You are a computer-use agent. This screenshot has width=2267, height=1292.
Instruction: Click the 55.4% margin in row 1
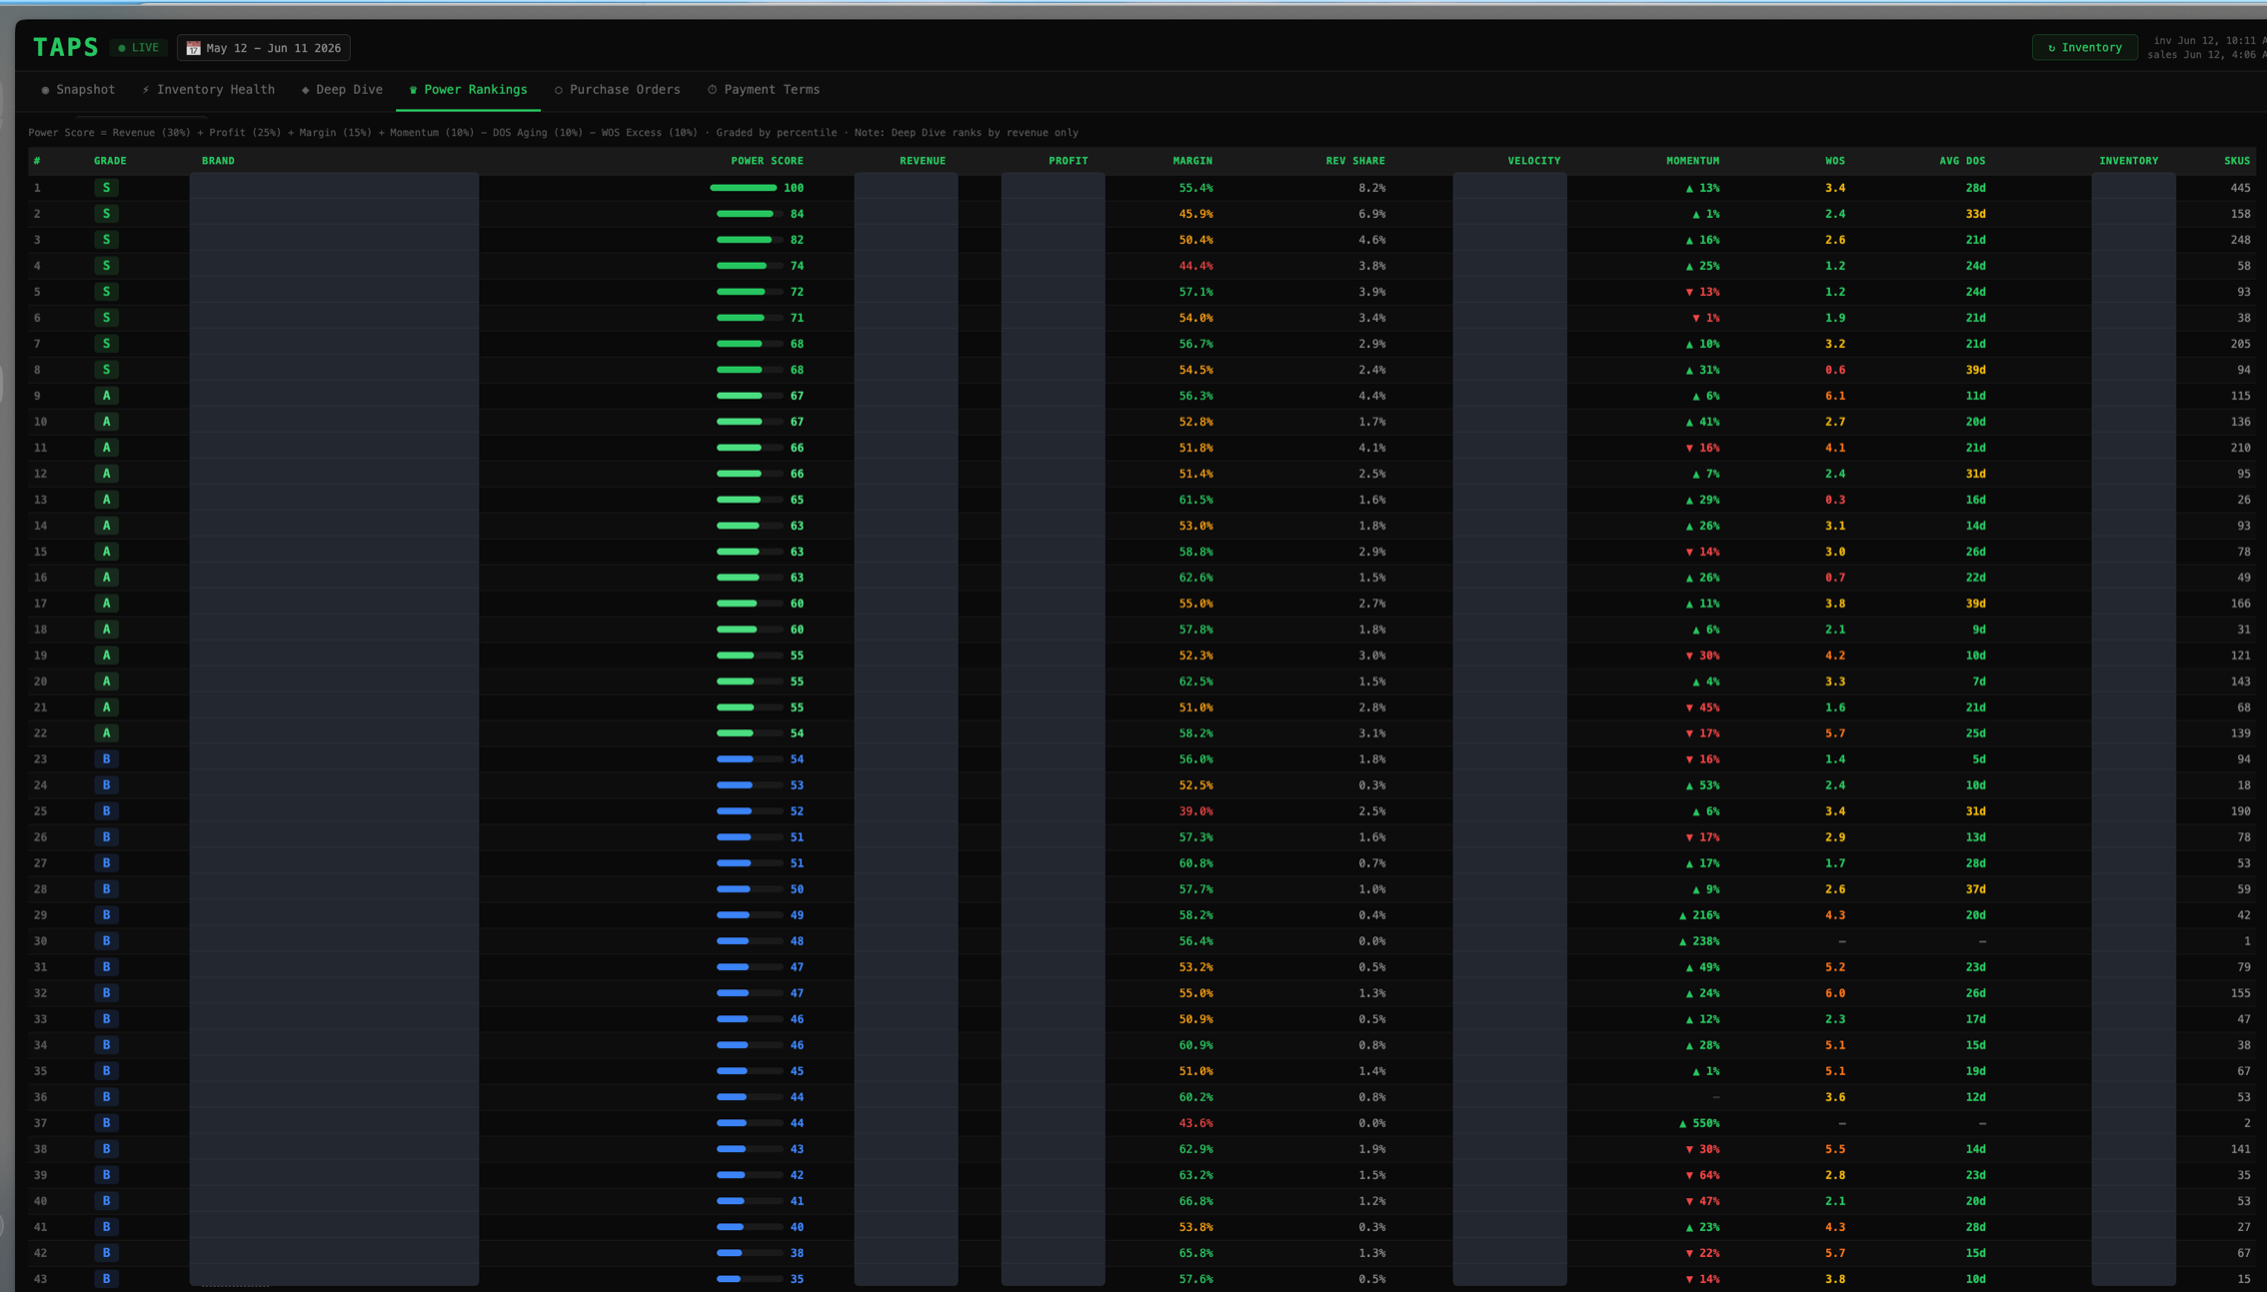point(1195,188)
